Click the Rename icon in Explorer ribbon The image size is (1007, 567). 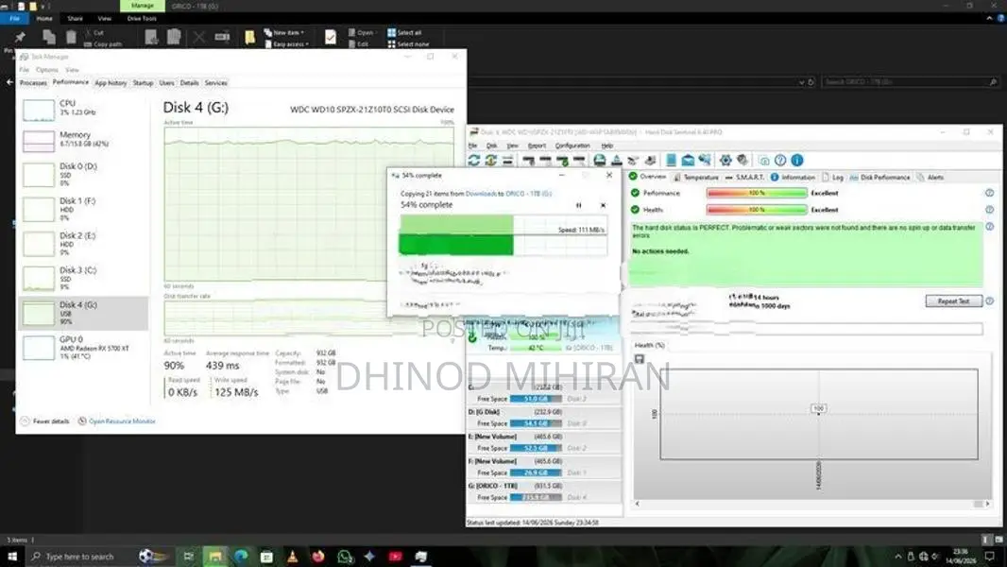pos(222,37)
